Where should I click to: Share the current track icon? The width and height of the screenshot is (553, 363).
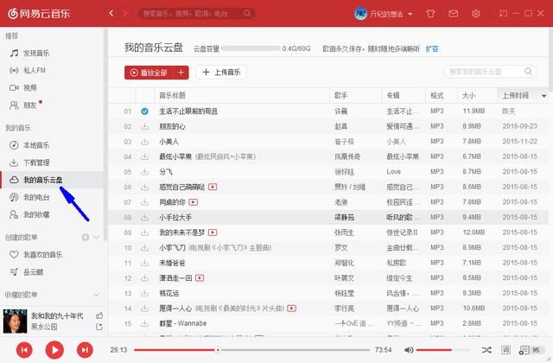99,327
